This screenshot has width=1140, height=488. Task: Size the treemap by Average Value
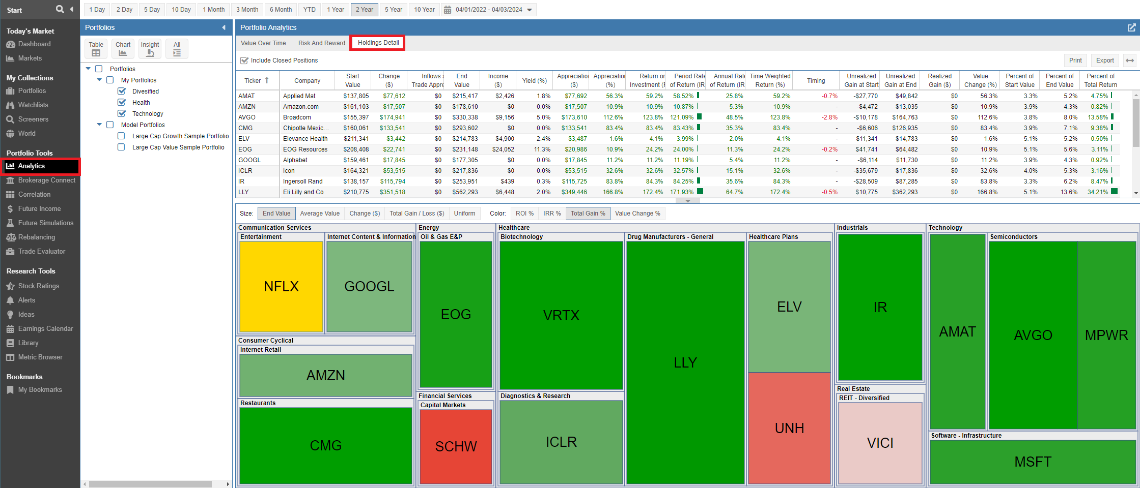click(320, 213)
